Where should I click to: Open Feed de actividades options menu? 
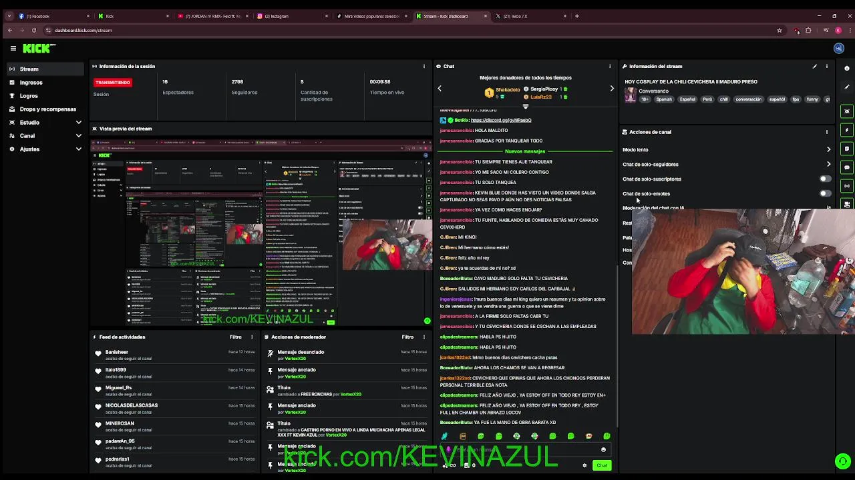point(252,337)
